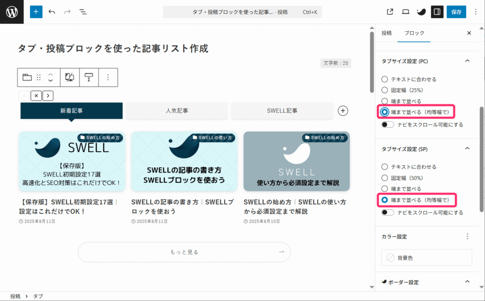Toggle PC ナビをスクロール可能にする switch
Screen dimensions: 485x301
pyautogui.click(x=387, y=125)
